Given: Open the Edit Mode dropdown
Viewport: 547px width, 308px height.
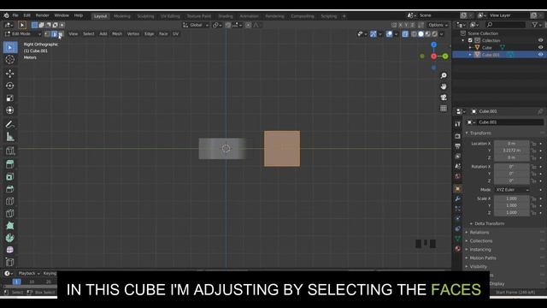Looking at the screenshot, I should [x=23, y=34].
